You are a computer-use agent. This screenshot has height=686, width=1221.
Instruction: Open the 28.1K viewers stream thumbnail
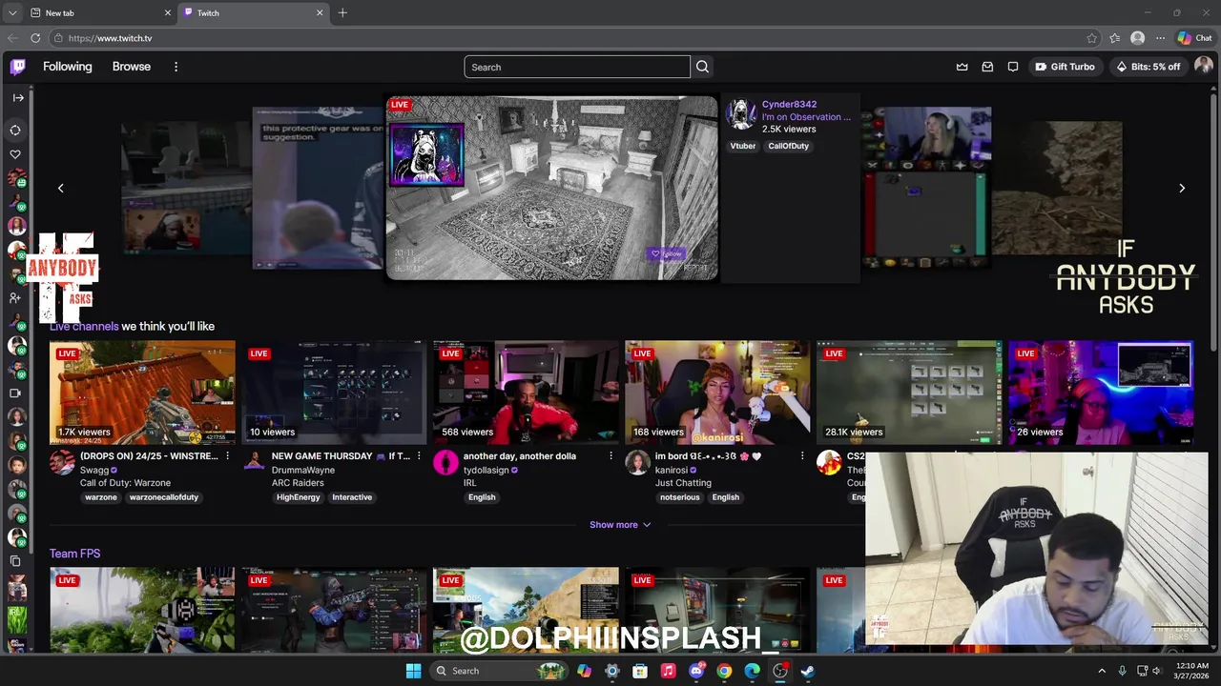(909, 393)
